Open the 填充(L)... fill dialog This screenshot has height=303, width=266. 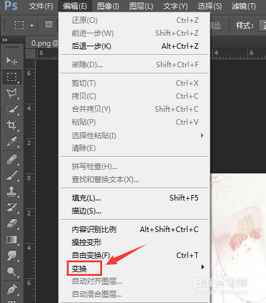click(134, 198)
